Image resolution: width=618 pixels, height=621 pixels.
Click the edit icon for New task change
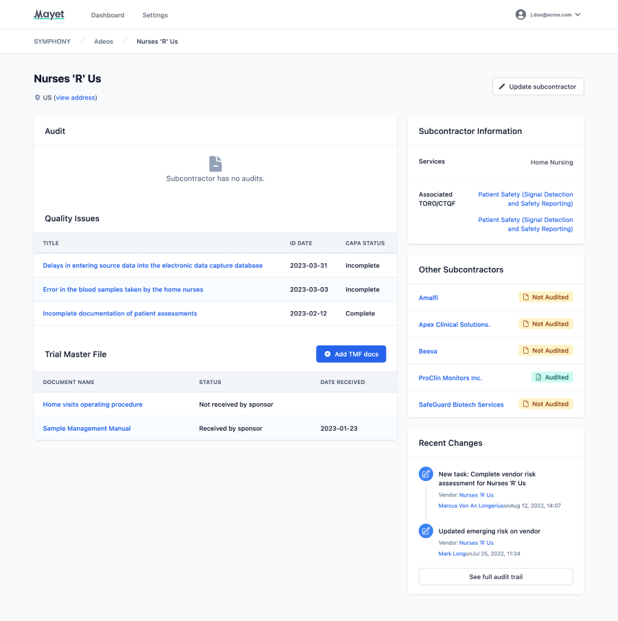point(426,474)
